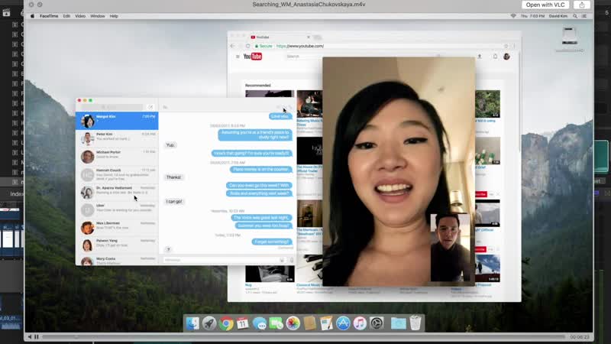
Task: Open Launchpad rocket icon in Dock
Action: pos(209,323)
